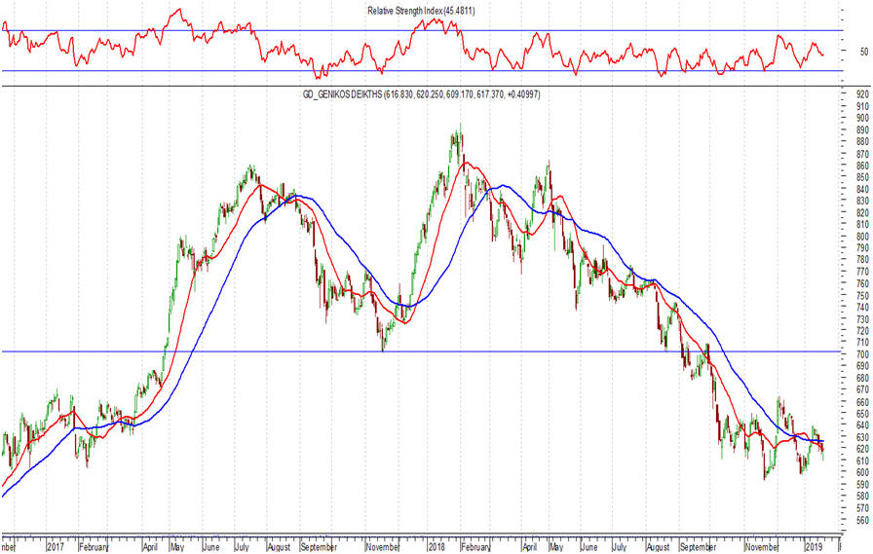Select the 730 price axis label

(x=862, y=319)
